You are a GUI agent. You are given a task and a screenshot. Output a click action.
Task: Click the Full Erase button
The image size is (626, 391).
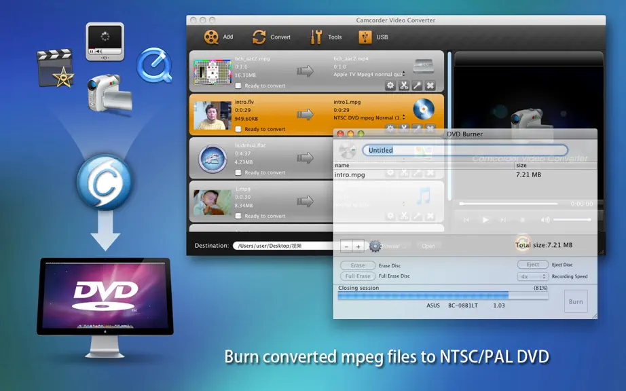(358, 276)
